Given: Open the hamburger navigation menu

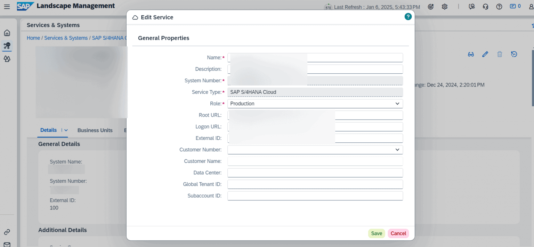Looking at the screenshot, I should [7, 6].
